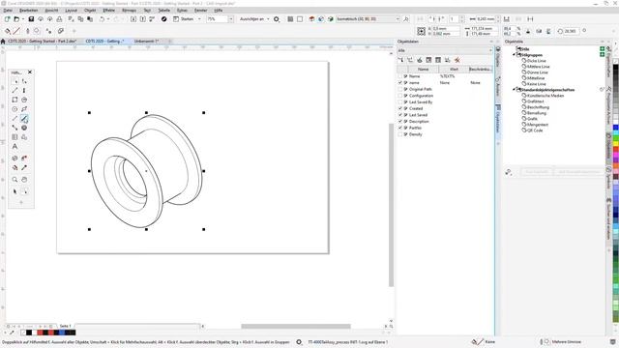Check the Density checkbox

tap(400, 134)
